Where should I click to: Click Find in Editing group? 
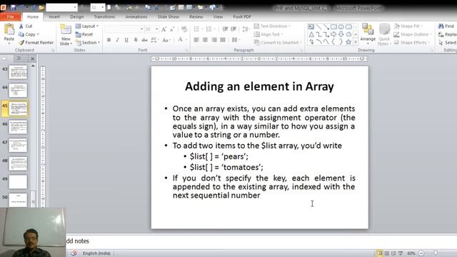[446, 26]
